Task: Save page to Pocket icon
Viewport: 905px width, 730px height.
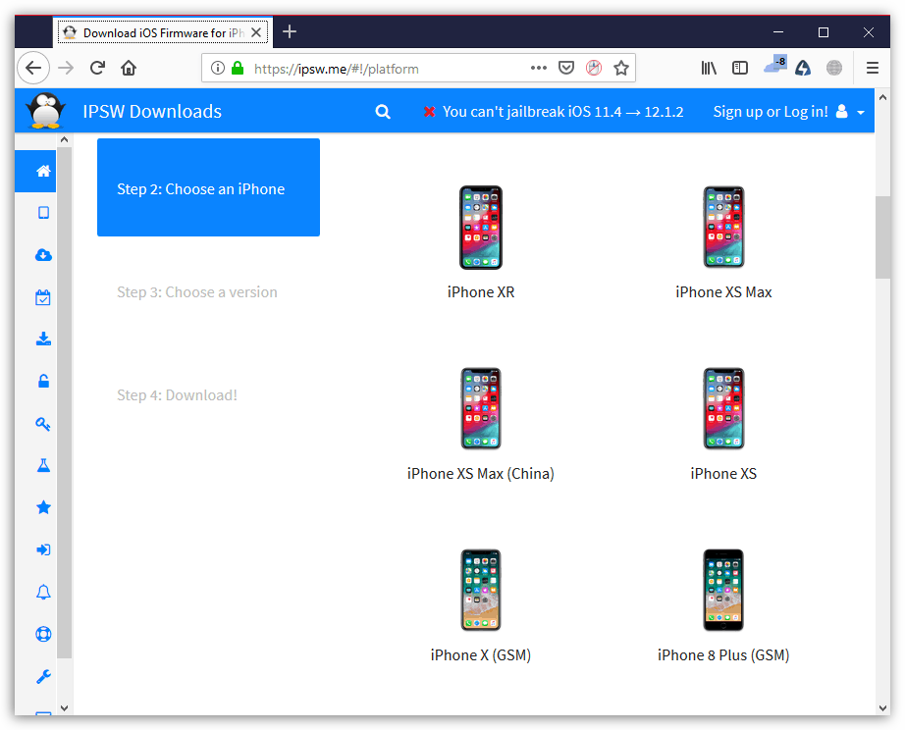Action: click(x=566, y=68)
